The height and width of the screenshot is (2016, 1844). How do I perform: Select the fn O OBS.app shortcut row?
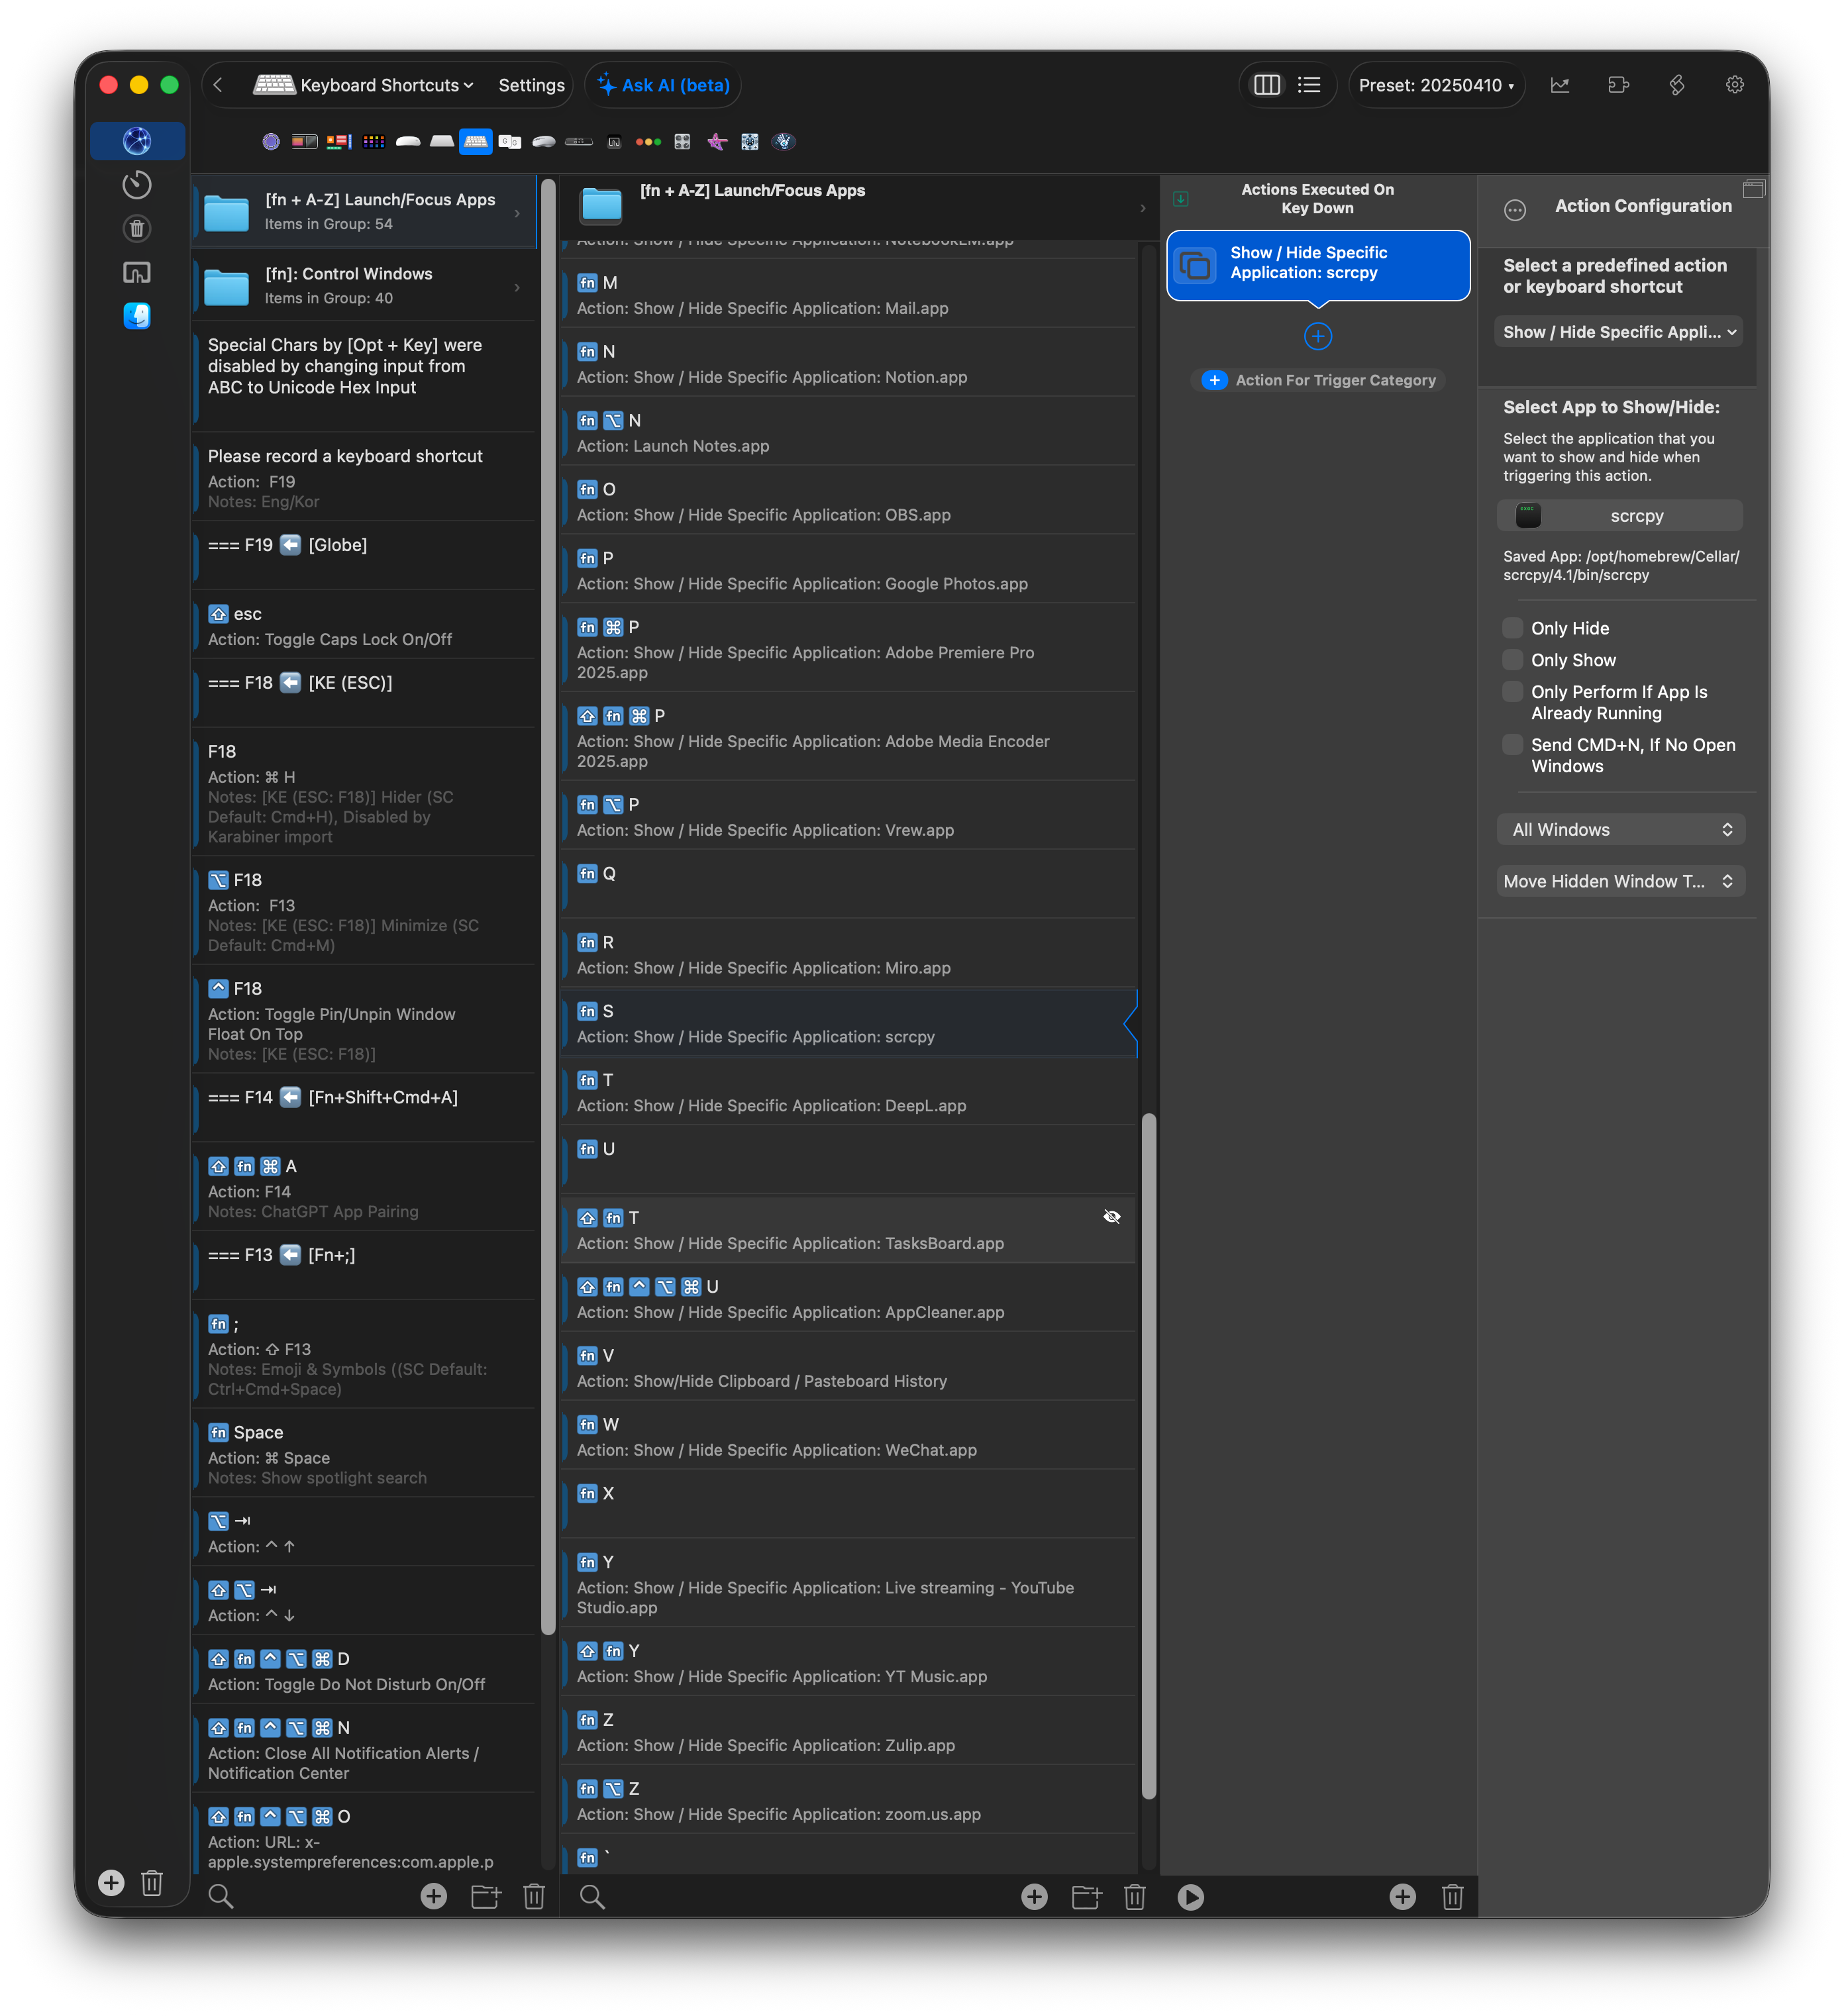(x=848, y=502)
